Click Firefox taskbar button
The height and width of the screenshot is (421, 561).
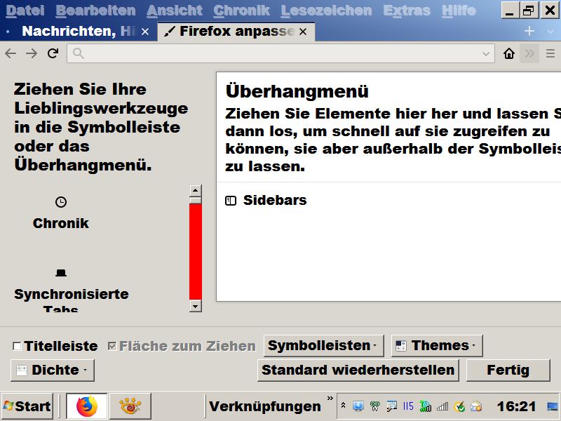coord(86,406)
